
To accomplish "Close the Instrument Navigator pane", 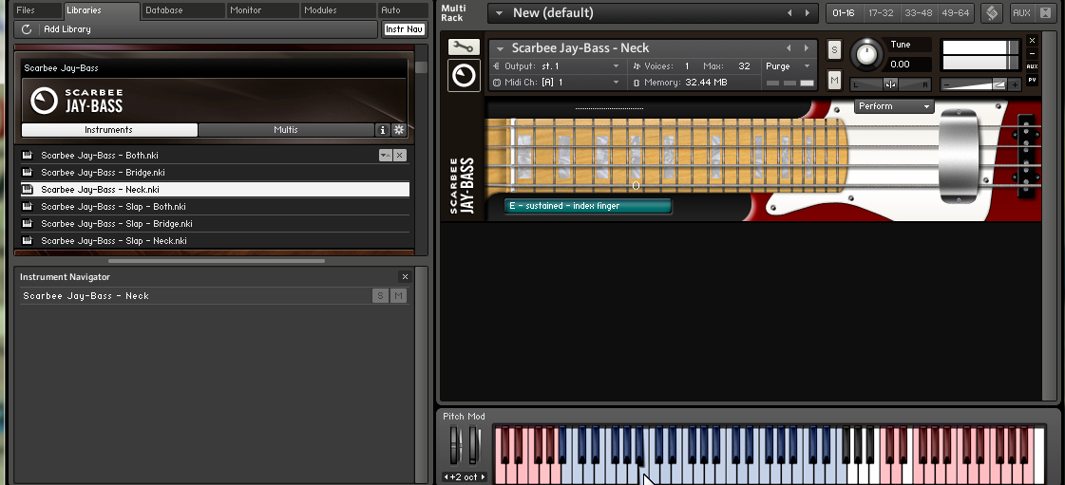I will pos(405,277).
